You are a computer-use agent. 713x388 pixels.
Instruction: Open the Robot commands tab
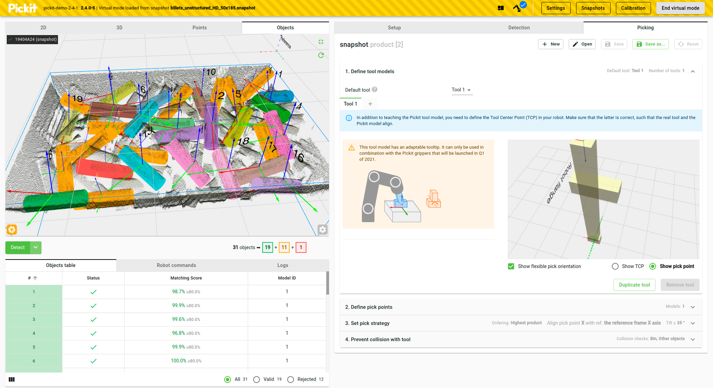(x=176, y=265)
